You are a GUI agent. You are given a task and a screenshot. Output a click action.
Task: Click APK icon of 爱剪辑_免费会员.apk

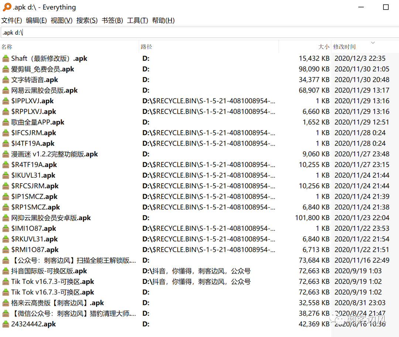point(6,69)
